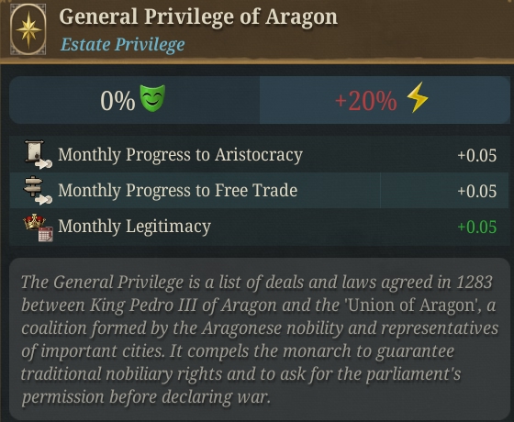Click the General Privilege of Aragon title
The image size is (514, 422).
point(198,17)
